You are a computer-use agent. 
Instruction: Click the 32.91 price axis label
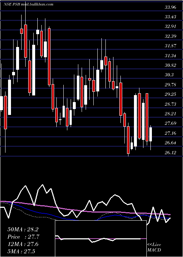tap(171, 26)
